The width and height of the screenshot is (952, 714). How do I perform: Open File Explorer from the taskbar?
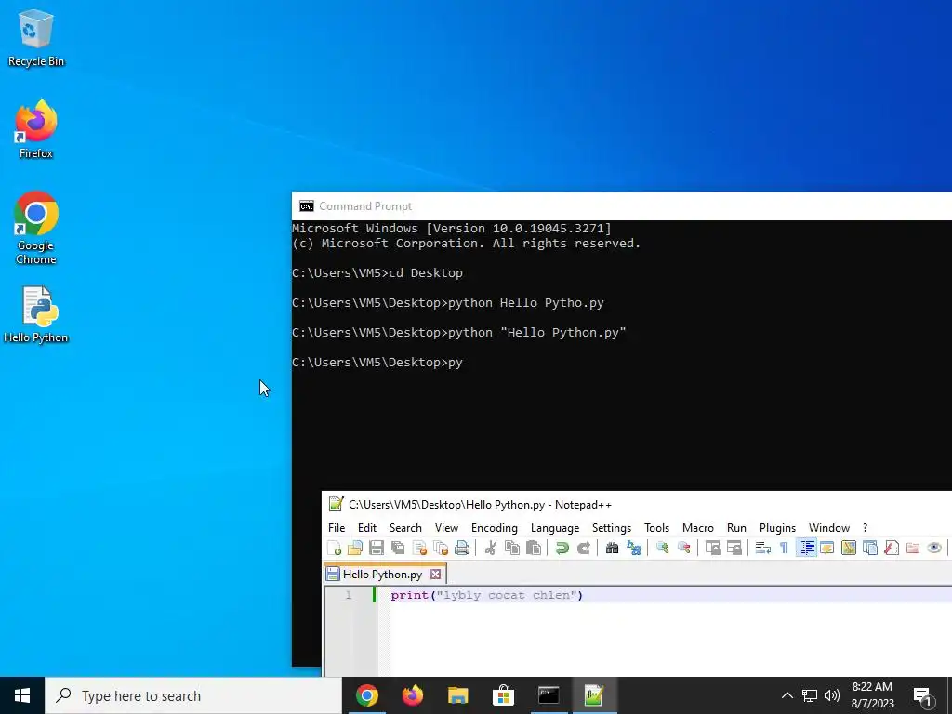pos(457,695)
